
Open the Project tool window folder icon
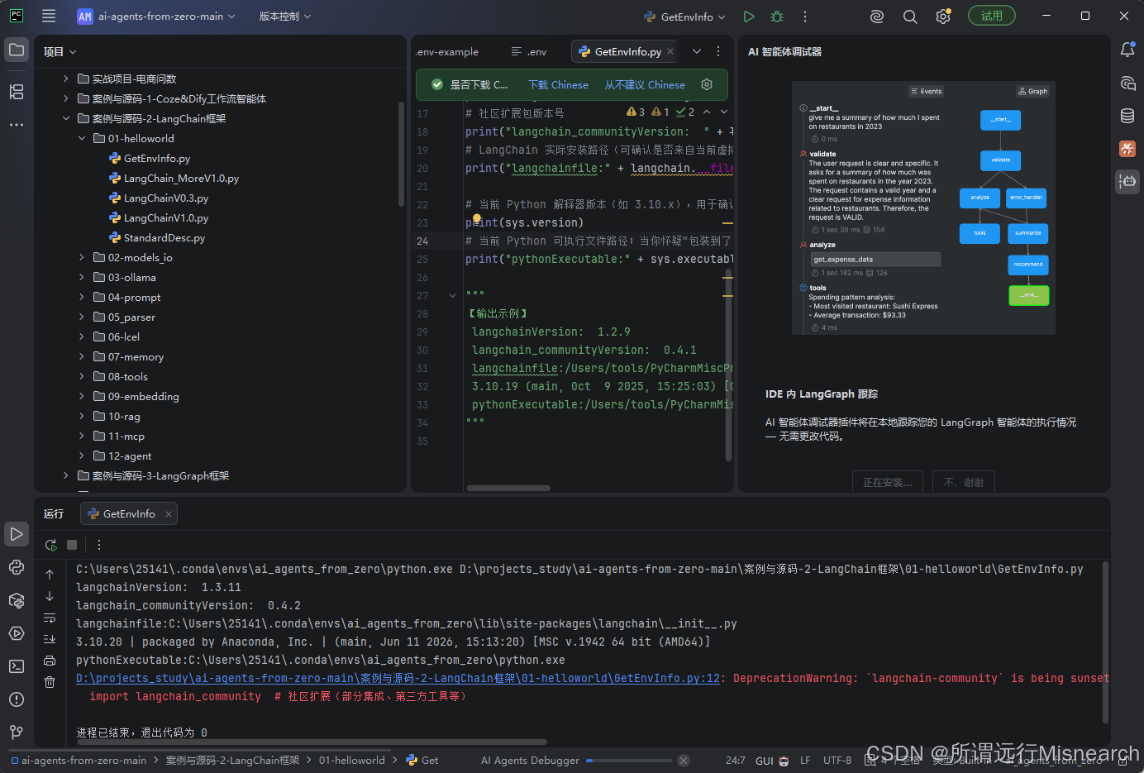[x=17, y=50]
